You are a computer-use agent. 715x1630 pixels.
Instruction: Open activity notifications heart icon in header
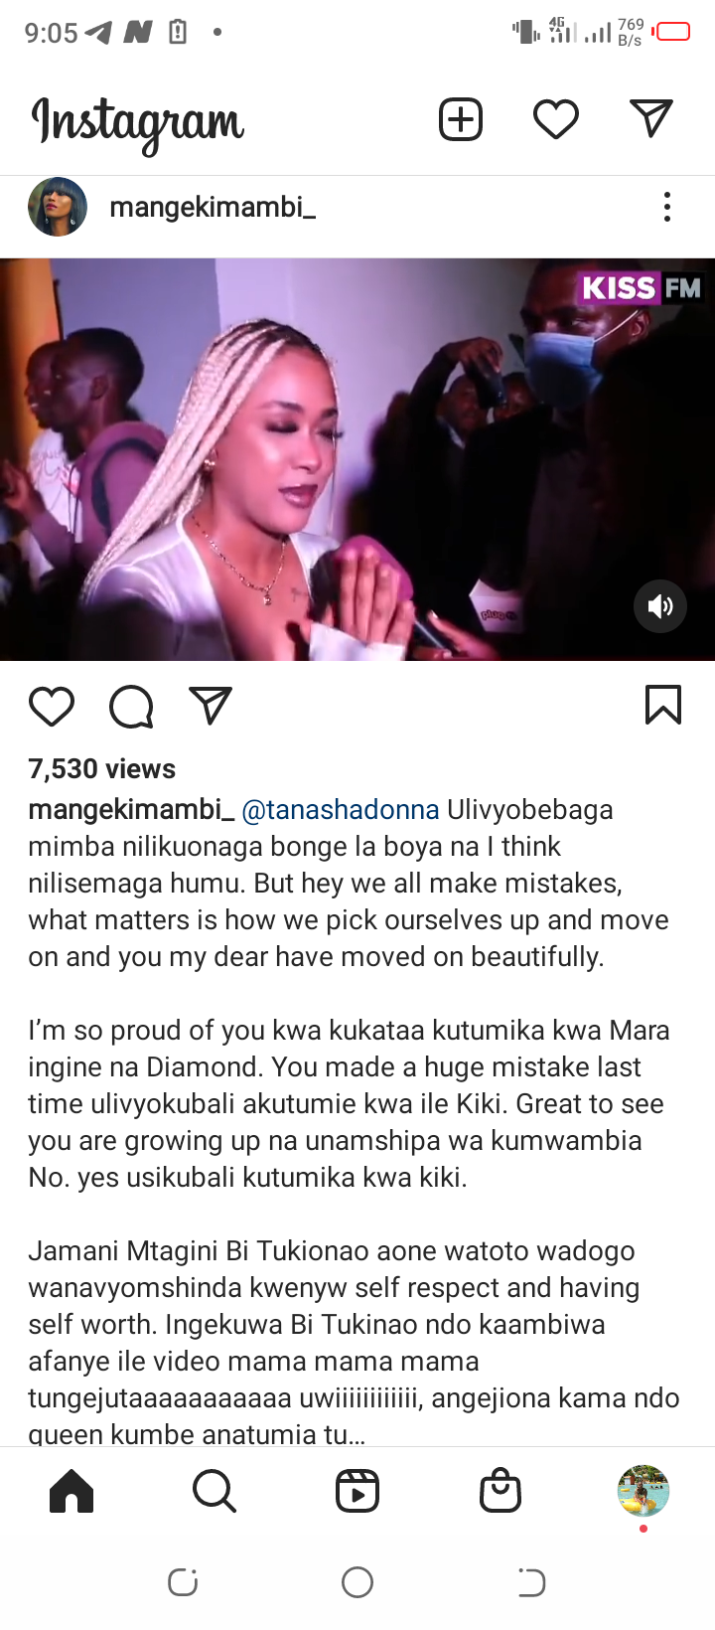point(556,119)
